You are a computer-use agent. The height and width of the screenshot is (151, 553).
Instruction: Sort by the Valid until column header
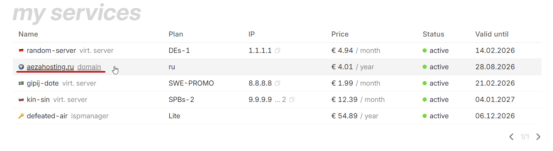tap(492, 34)
